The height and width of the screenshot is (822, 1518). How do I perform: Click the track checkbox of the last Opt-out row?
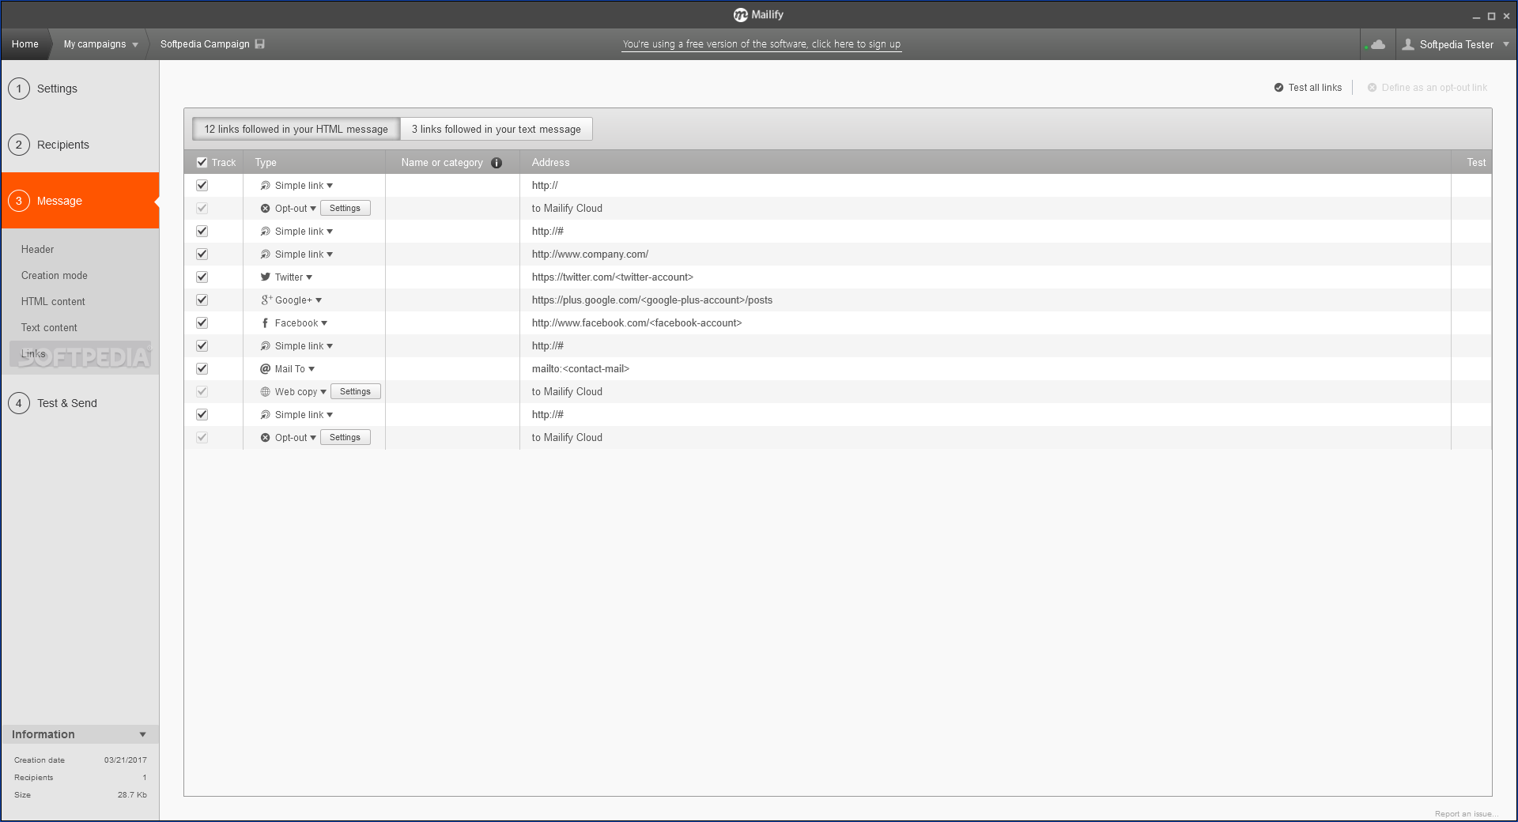[x=202, y=438]
